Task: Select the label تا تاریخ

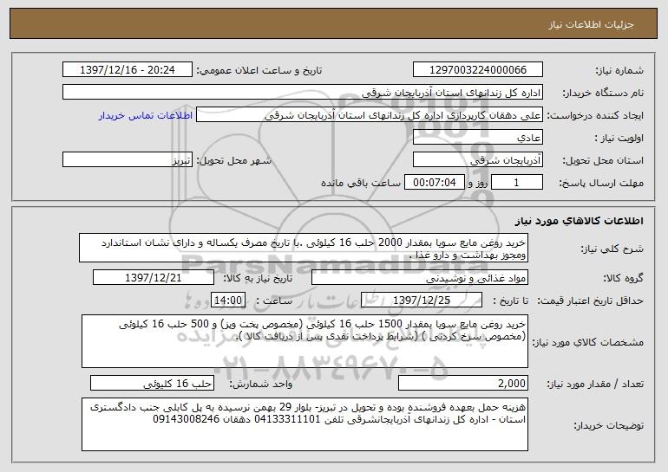Action: click(510, 301)
